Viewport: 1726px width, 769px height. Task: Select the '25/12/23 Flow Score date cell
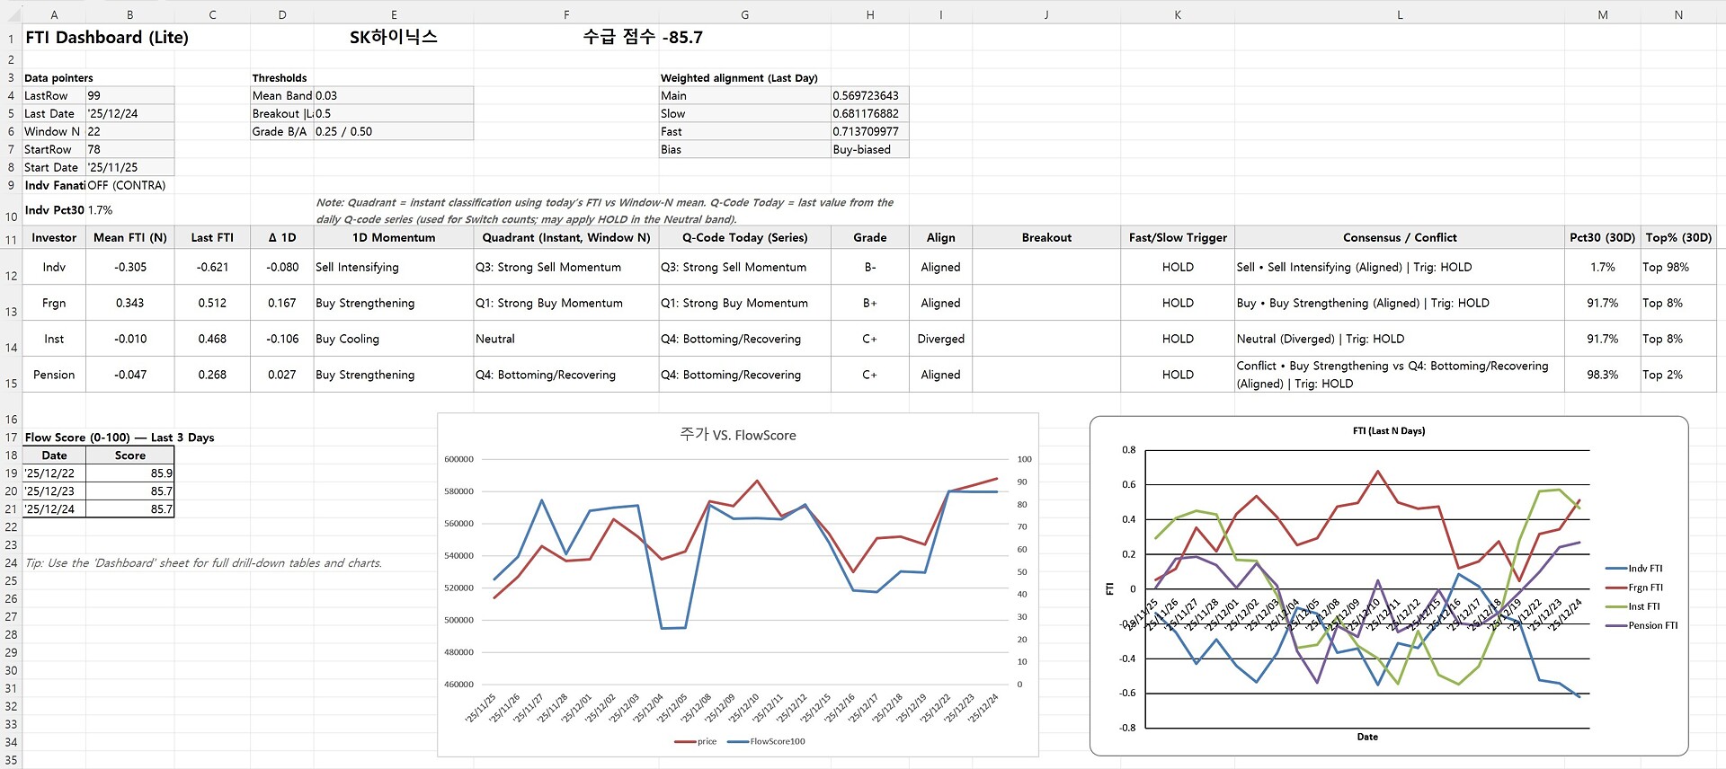pyautogui.click(x=54, y=491)
